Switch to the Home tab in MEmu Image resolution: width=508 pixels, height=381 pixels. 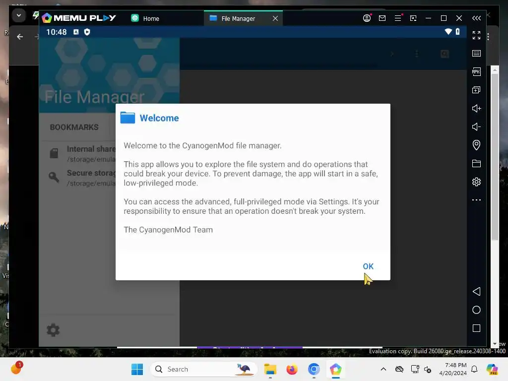click(145, 18)
